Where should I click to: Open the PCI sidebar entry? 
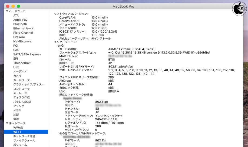tap(16, 46)
